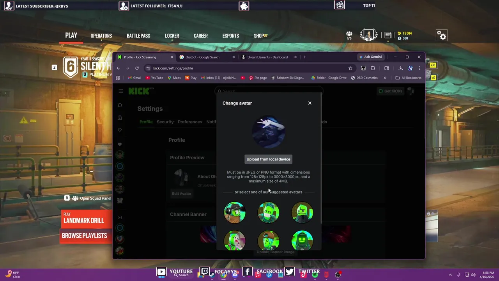499x281 pixels.
Task: Open Spotify from the taskbar
Action: [x=315, y=275]
